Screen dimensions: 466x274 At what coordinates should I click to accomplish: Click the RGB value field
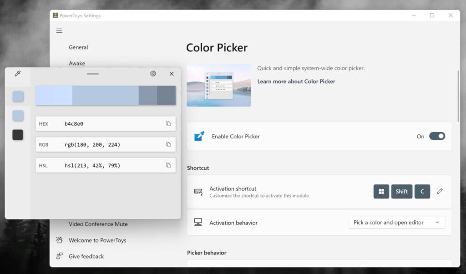(106, 144)
